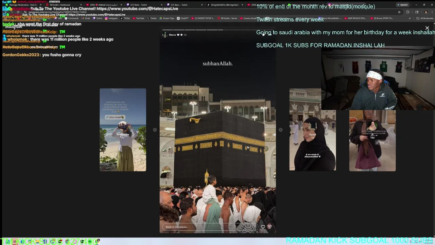The image size is (435, 245).
Task: Expand hidden bookmarks chevron
Action: point(410,18)
